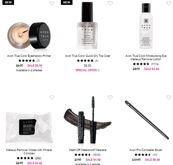Save Avon Pro Concealer Brush with heart
This screenshot has height=165, width=173.
[x=169, y=97]
